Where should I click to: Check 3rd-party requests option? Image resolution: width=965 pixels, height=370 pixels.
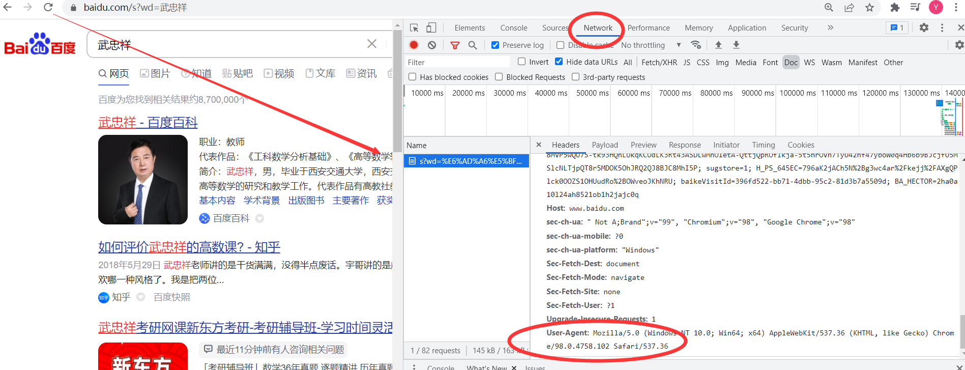[x=575, y=77]
